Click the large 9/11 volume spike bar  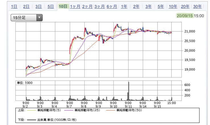(x=129, y=91)
